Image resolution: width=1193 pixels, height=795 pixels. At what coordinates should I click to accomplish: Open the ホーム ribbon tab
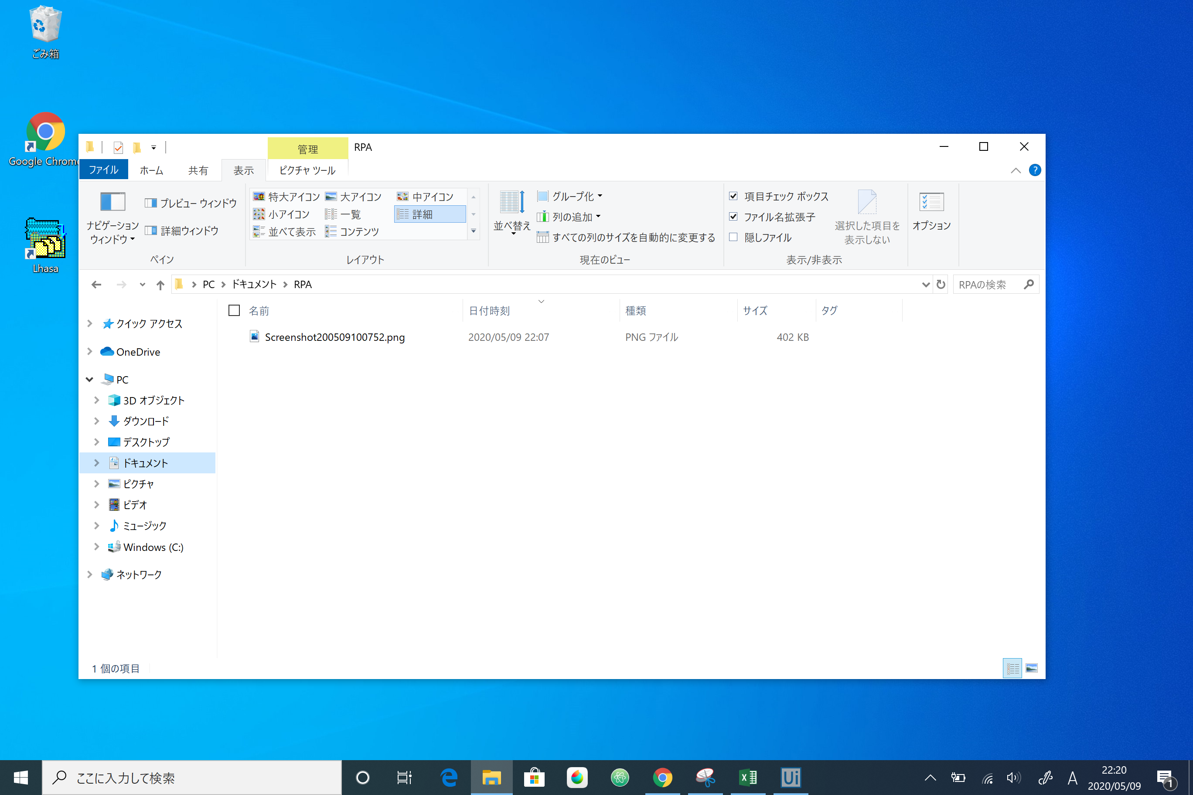click(x=151, y=170)
